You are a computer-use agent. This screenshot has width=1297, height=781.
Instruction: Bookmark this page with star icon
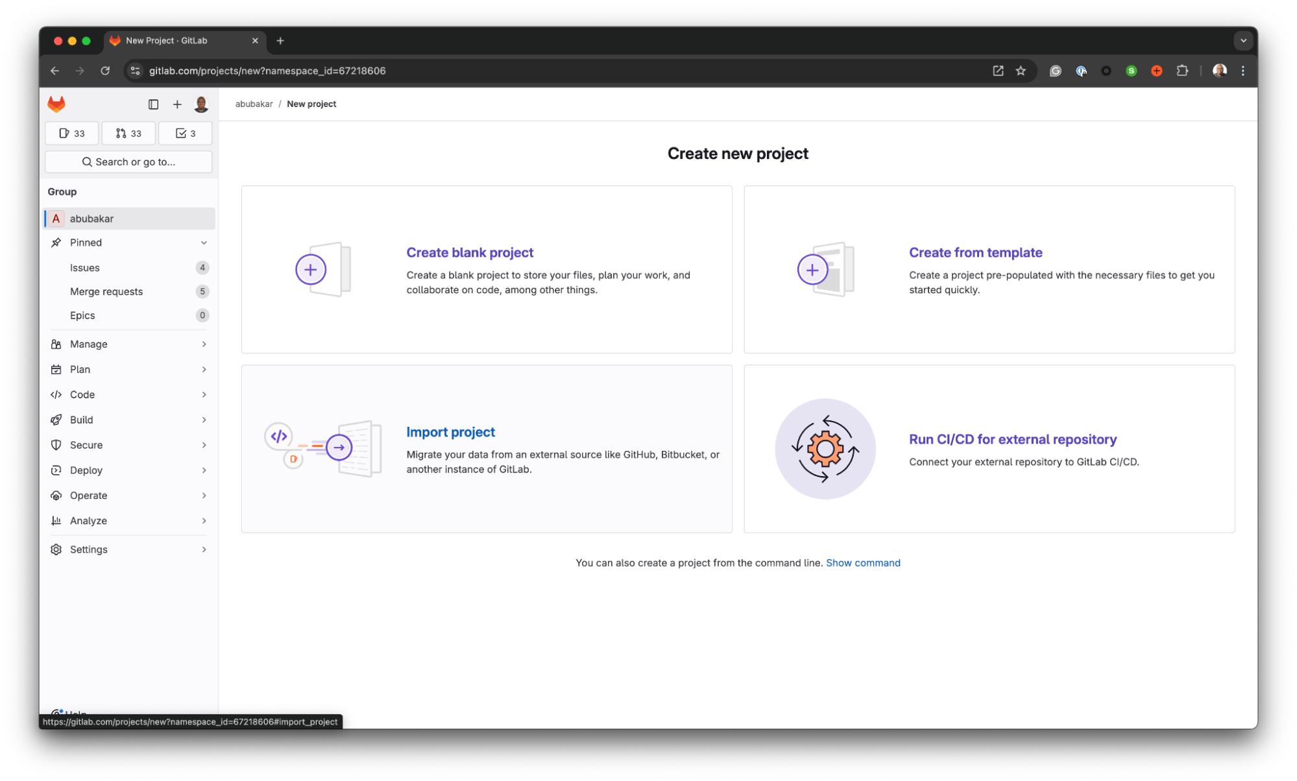coord(1021,71)
